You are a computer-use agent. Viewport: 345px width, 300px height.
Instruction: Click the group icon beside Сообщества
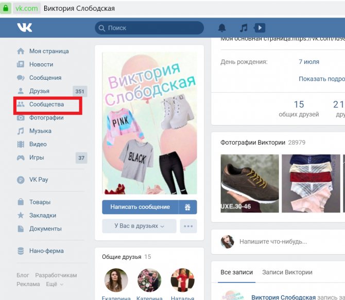pos(21,104)
